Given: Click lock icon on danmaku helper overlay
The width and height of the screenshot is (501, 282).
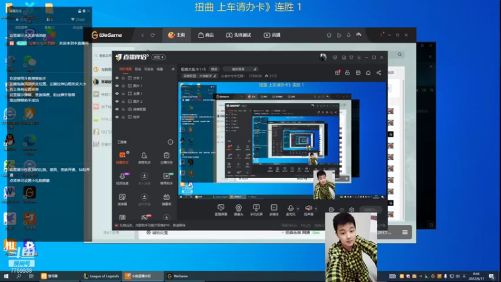Looking at the screenshot, I should [x=80, y=11].
